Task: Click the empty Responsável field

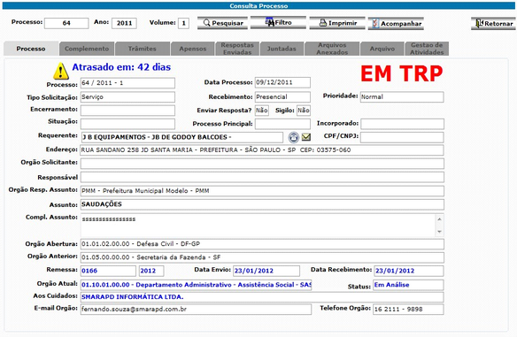Action: [262, 177]
